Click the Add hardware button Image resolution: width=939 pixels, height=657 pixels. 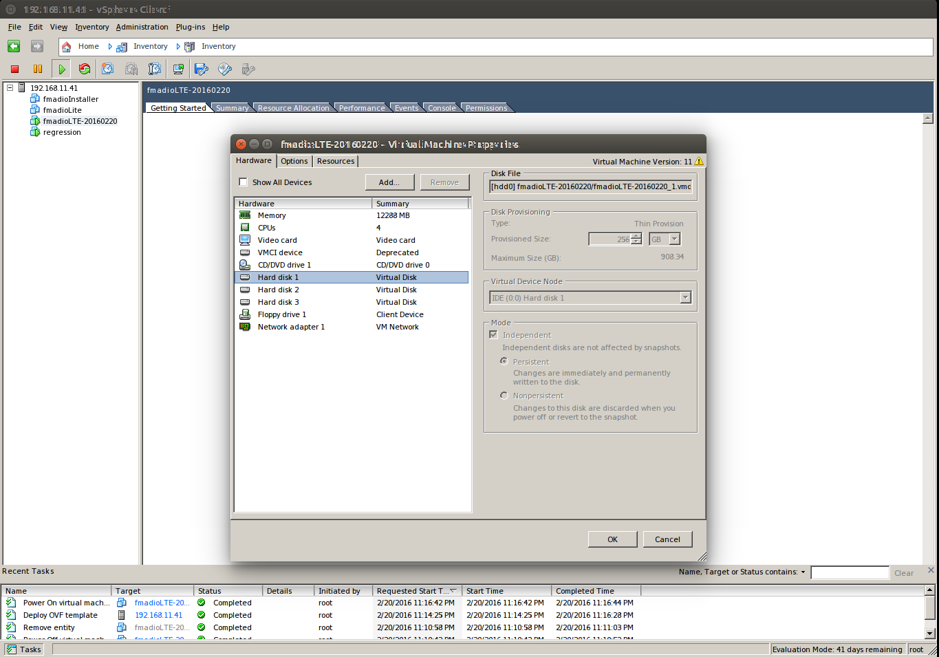389,182
